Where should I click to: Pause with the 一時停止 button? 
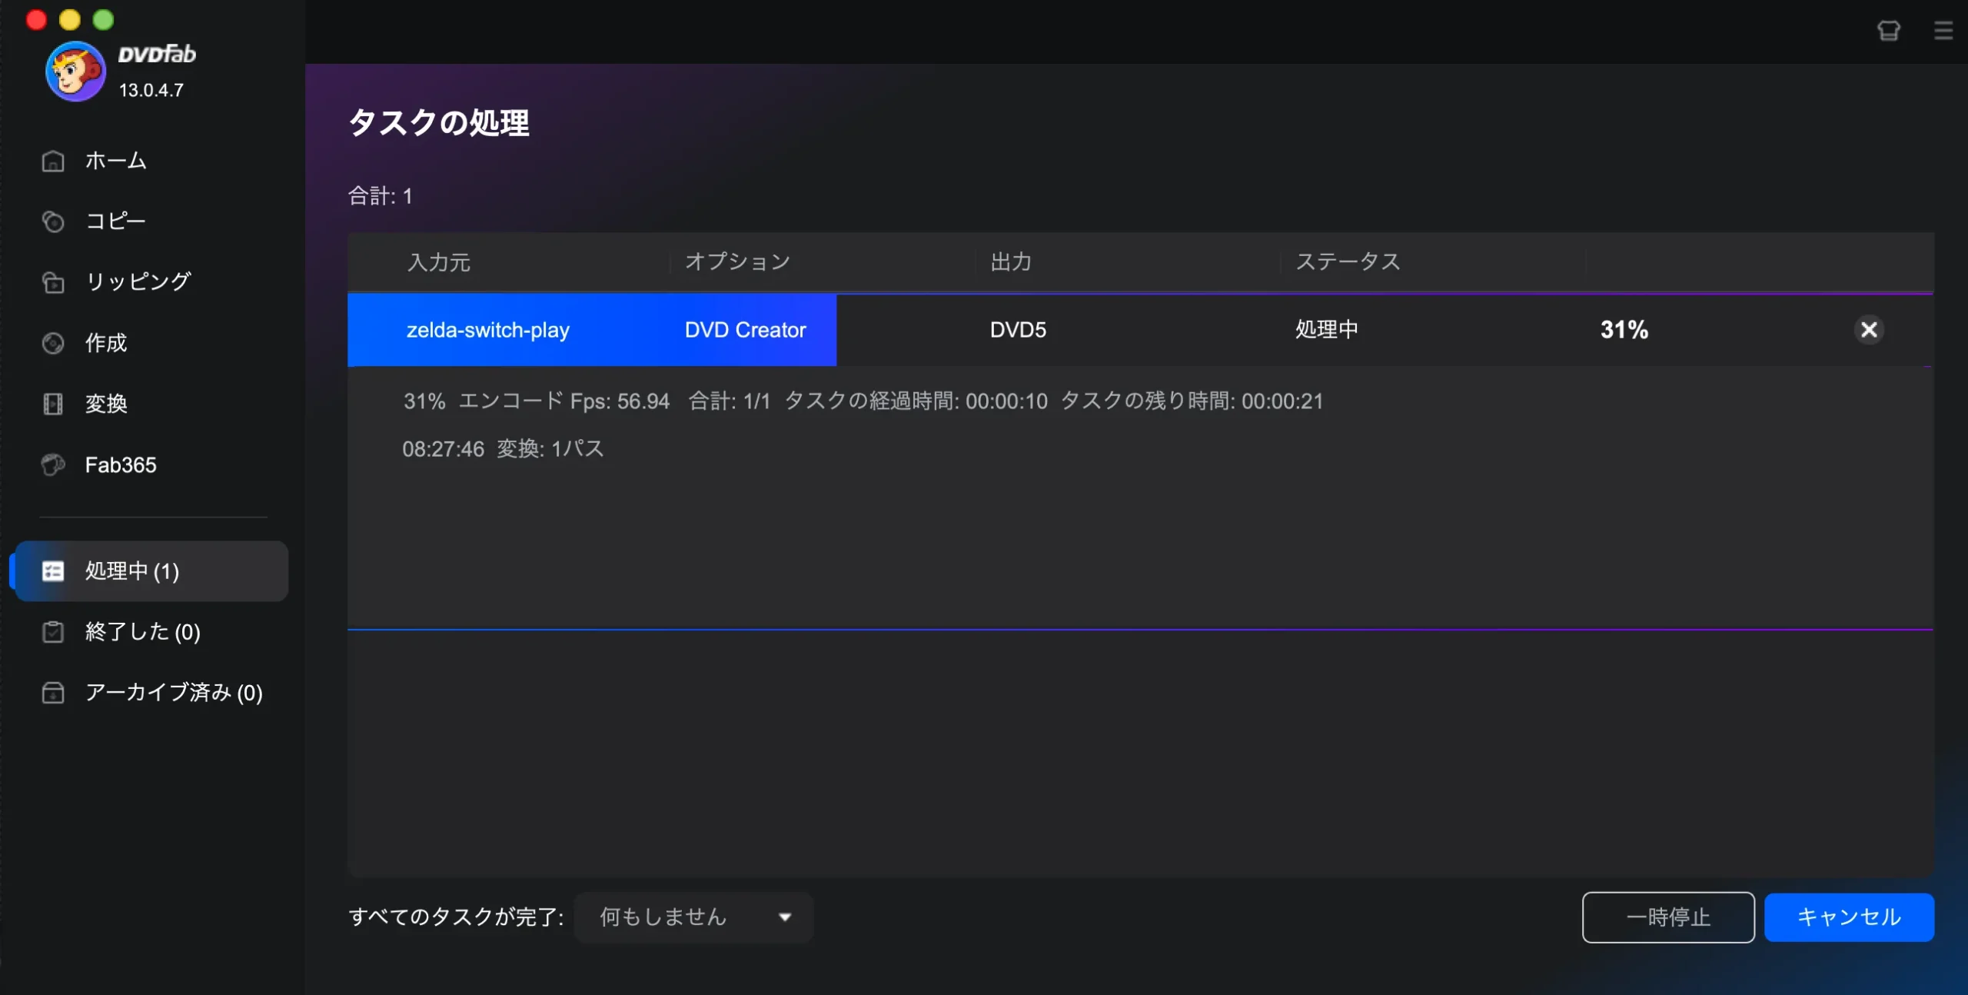pyautogui.click(x=1667, y=917)
